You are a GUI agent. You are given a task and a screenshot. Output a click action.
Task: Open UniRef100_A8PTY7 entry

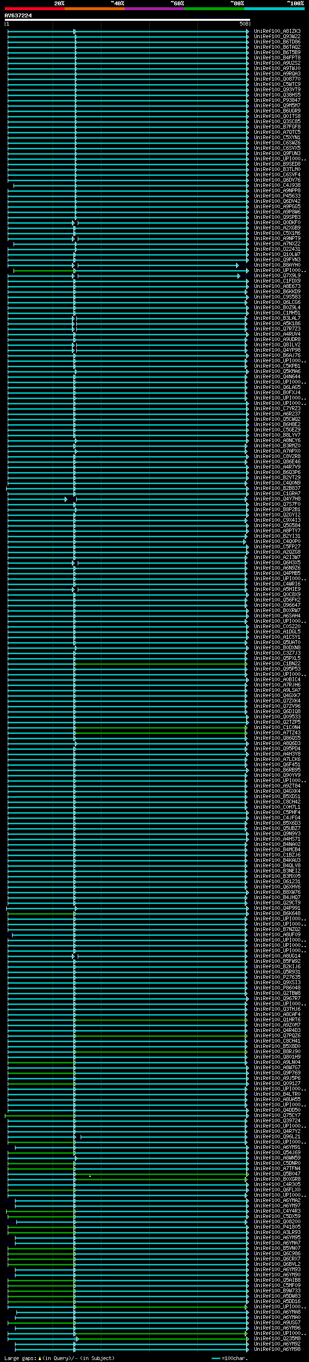click(x=277, y=530)
